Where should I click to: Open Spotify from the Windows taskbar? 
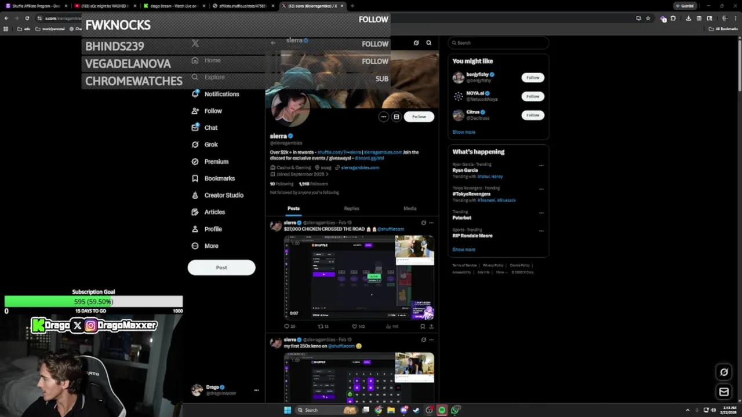pyautogui.click(x=442, y=410)
